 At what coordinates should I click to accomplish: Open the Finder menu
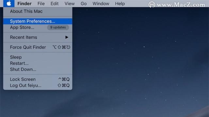point(24,4)
